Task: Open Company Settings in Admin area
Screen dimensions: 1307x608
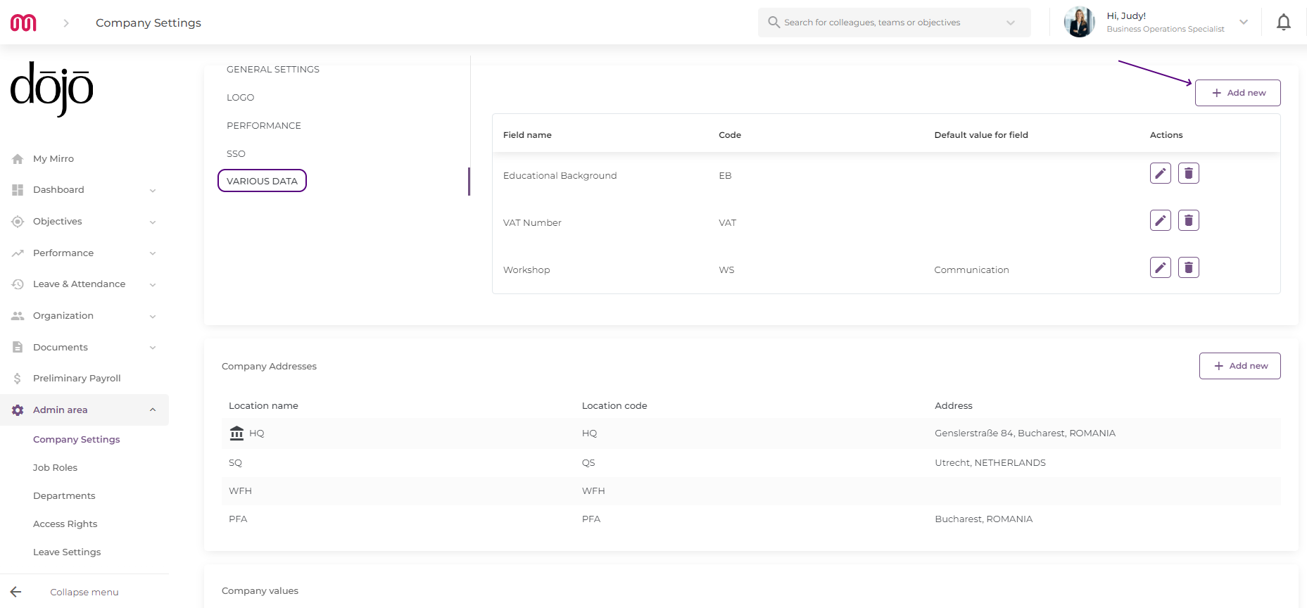Action: (77, 440)
